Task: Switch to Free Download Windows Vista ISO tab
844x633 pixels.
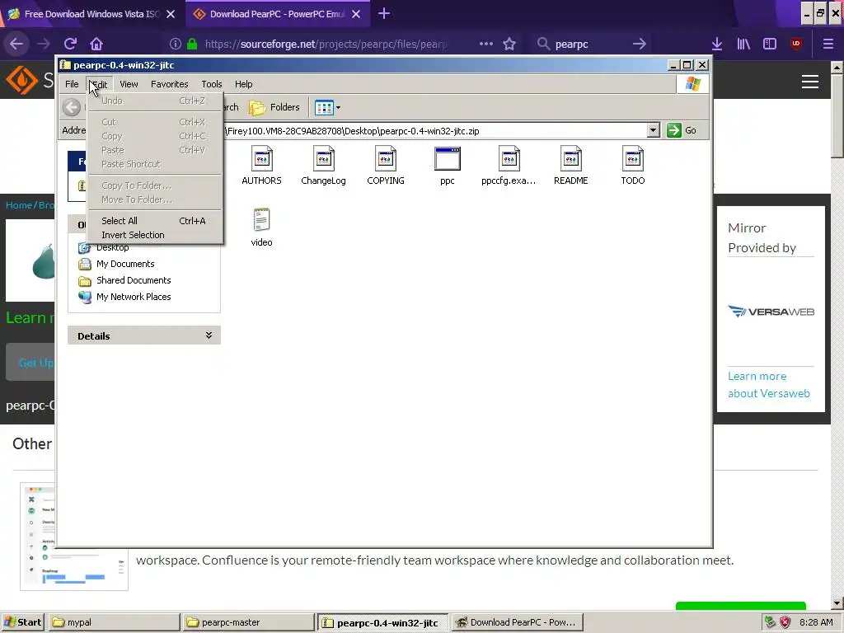Action: tap(91, 14)
